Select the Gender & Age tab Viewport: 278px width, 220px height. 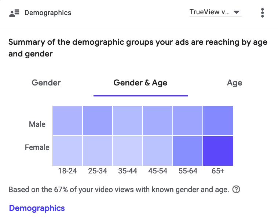point(140,83)
